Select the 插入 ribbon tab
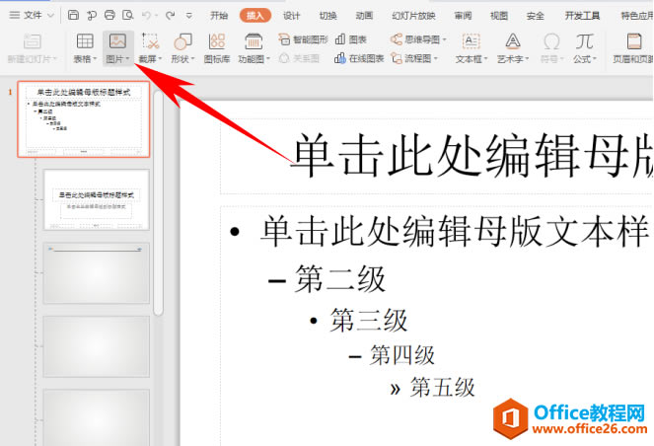The width and height of the screenshot is (654, 446). tap(254, 16)
